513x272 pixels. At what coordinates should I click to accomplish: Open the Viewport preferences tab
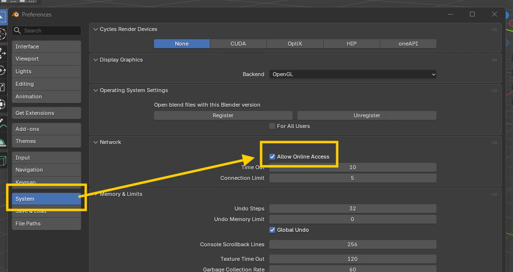click(47, 59)
